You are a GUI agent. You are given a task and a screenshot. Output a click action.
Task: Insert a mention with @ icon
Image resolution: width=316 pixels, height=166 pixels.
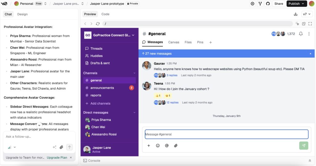click(167, 146)
